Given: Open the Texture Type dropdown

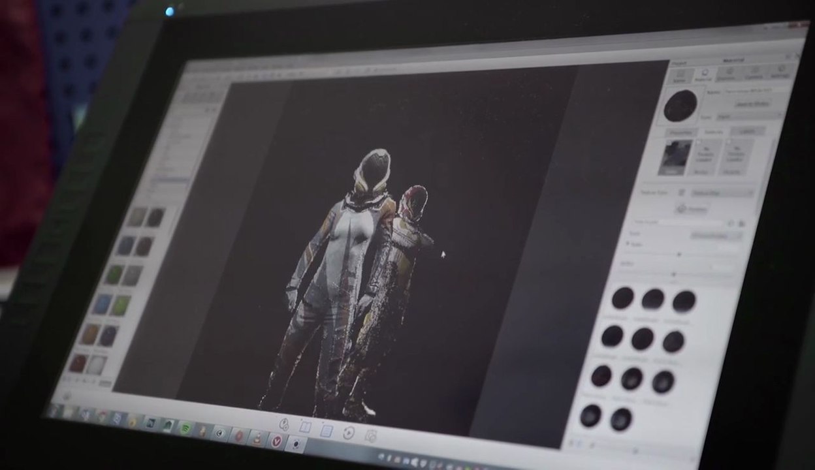Looking at the screenshot, I should pyautogui.click(x=722, y=193).
